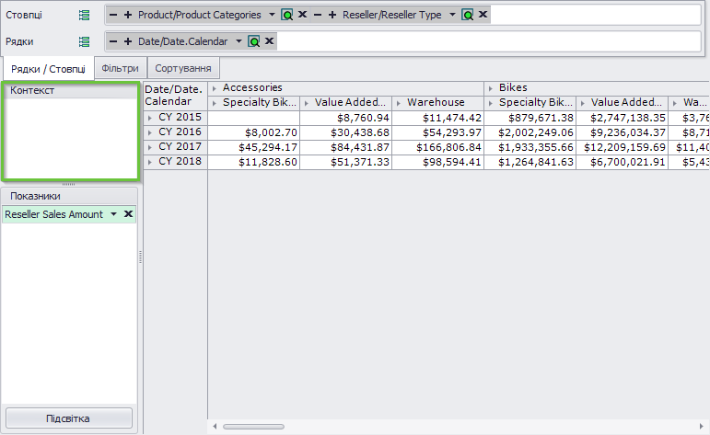Switch to Сортування tab
Image resolution: width=710 pixels, height=435 pixels.
point(183,68)
